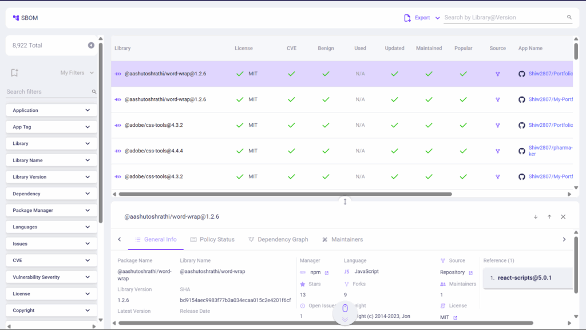
Task: Click the table horizontal scrollbar
Action: coord(285,194)
